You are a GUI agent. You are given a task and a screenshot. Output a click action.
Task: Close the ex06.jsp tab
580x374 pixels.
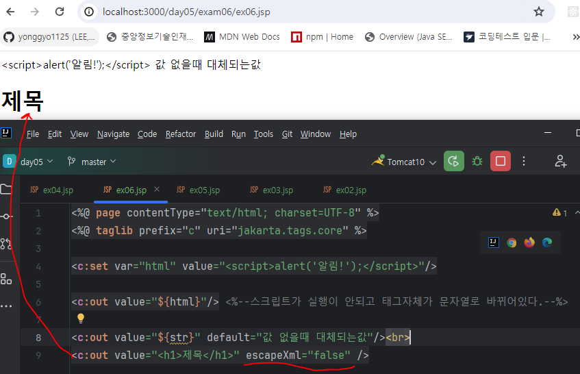point(157,190)
